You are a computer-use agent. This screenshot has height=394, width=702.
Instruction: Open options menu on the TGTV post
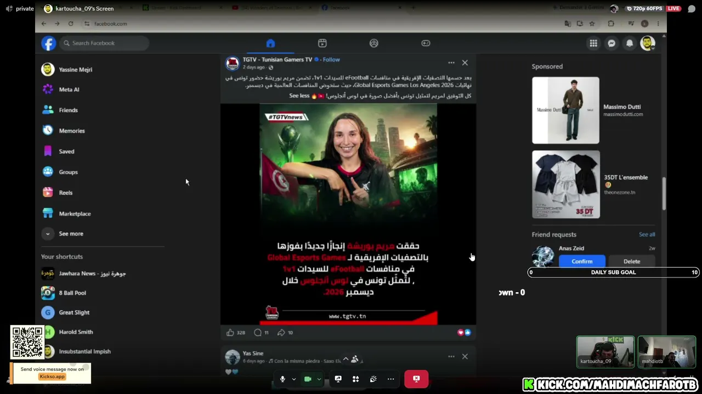click(451, 63)
